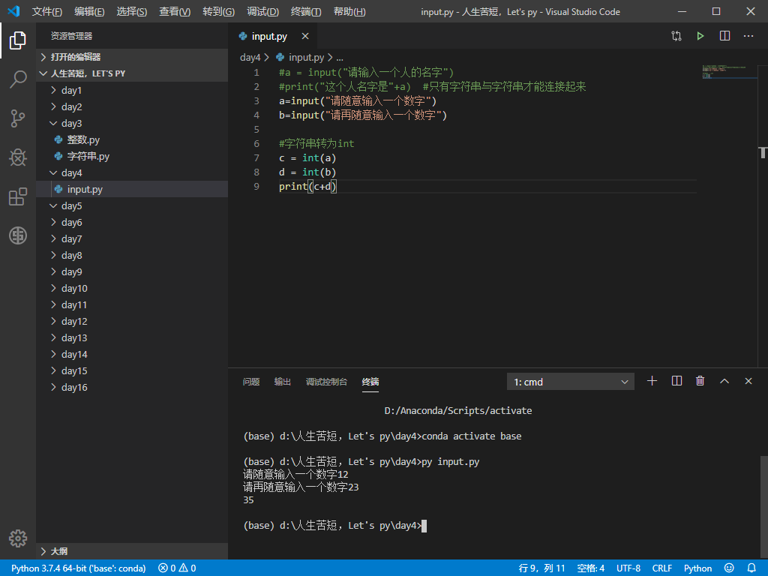768x576 pixels.
Task: Change indentation via 空格: 4
Action: pos(591,568)
